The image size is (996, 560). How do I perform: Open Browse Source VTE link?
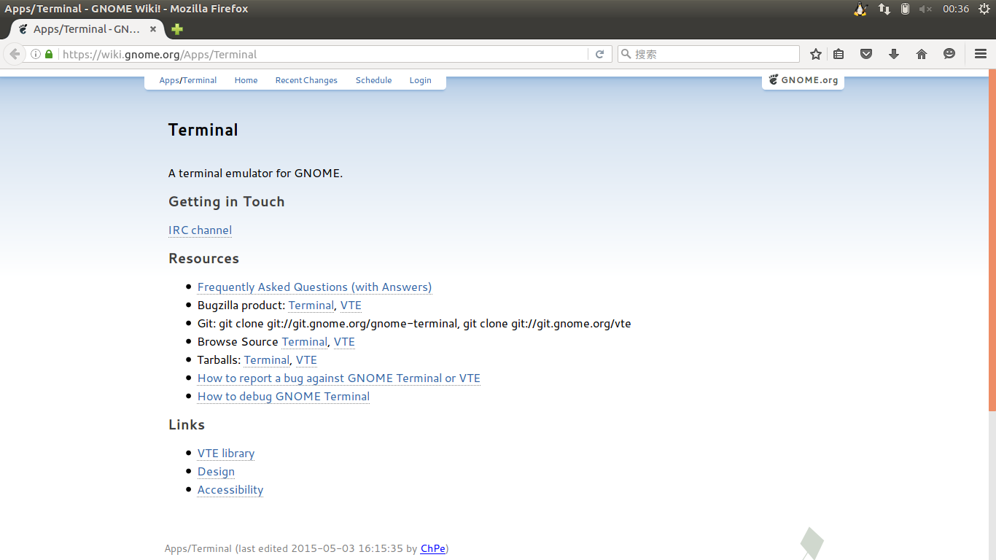coord(344,342)
